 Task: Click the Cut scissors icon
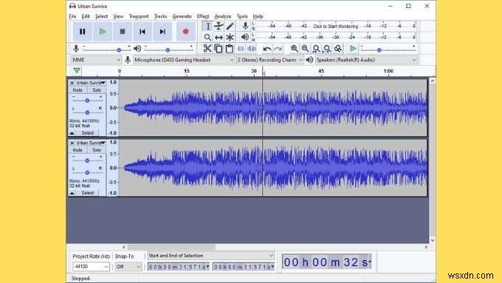click(207, 48)
